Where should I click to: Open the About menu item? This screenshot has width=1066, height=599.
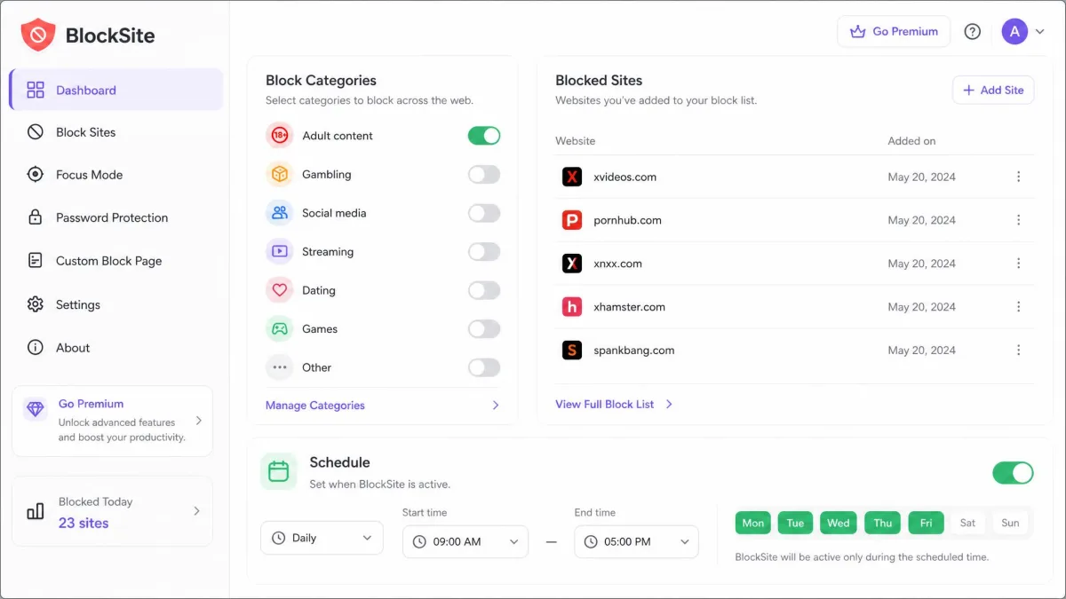pos(116,347)
